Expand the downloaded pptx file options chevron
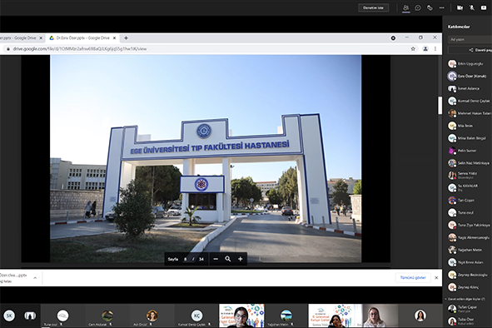 35,278
